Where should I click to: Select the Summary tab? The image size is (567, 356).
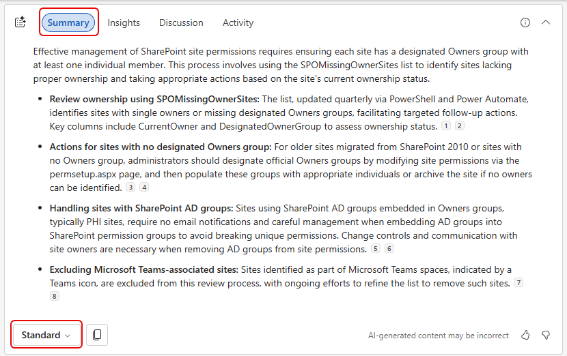(68, 23)
